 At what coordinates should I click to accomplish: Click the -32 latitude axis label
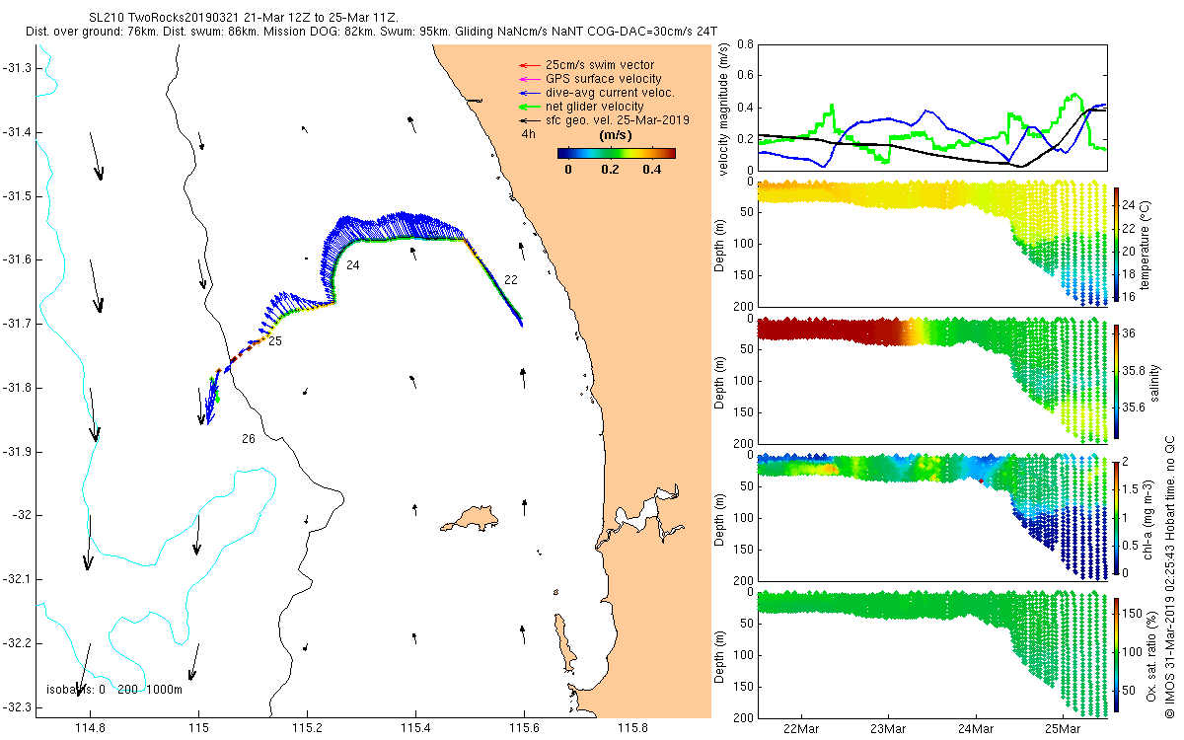click(x=22, y=515)
